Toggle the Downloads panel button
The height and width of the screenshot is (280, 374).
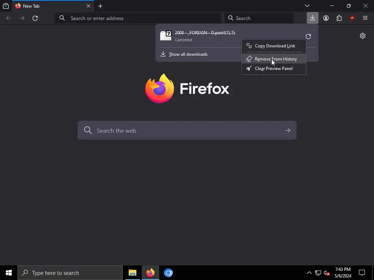(x=313, y=18)
